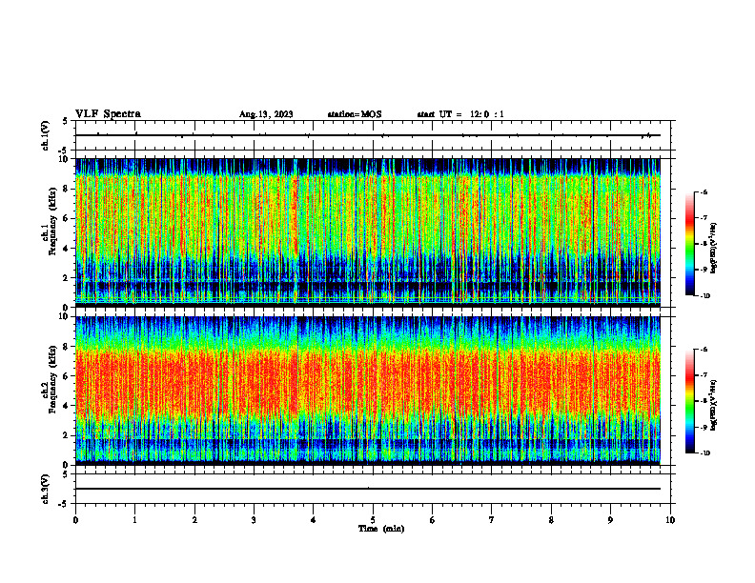Click the time axis tick label '8'

tap(551, 520)
